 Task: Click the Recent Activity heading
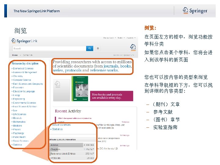[68, 111]
